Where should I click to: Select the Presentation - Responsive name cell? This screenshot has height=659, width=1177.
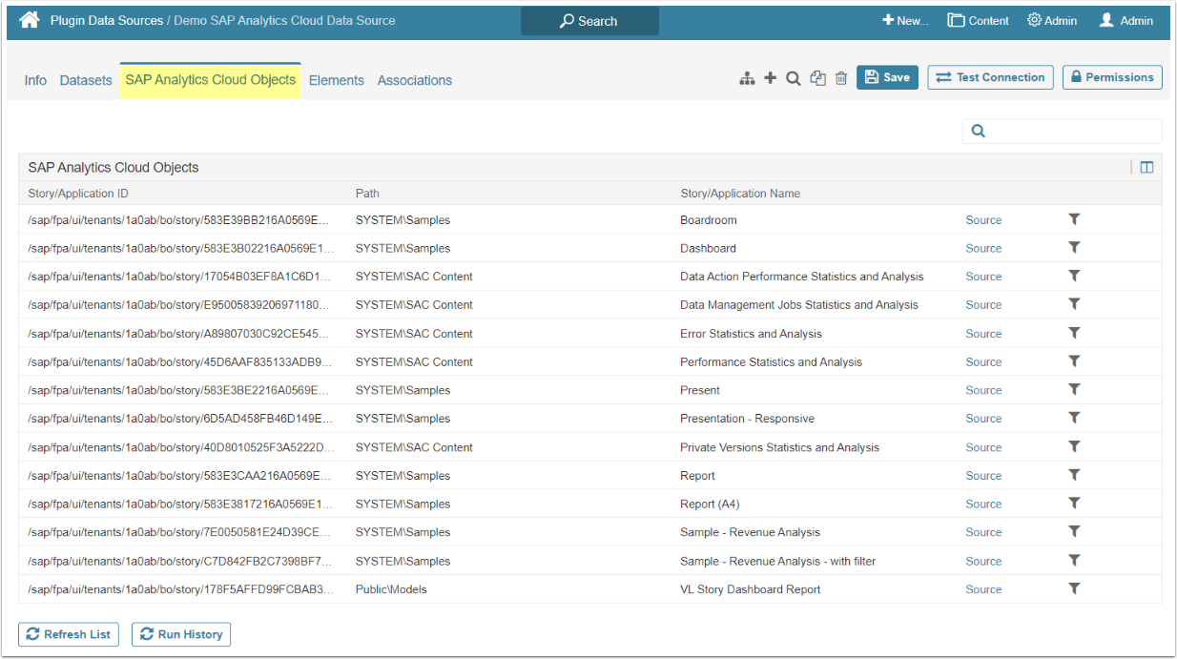coord(747,419)
